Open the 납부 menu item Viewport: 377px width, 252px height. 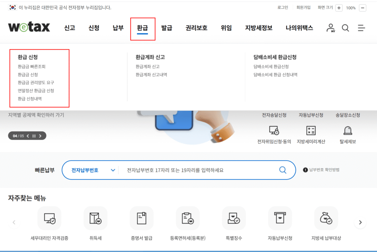coord(118,28)
